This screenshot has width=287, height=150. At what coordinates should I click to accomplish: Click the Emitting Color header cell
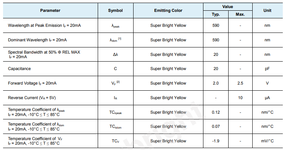(x=168, y=10)
